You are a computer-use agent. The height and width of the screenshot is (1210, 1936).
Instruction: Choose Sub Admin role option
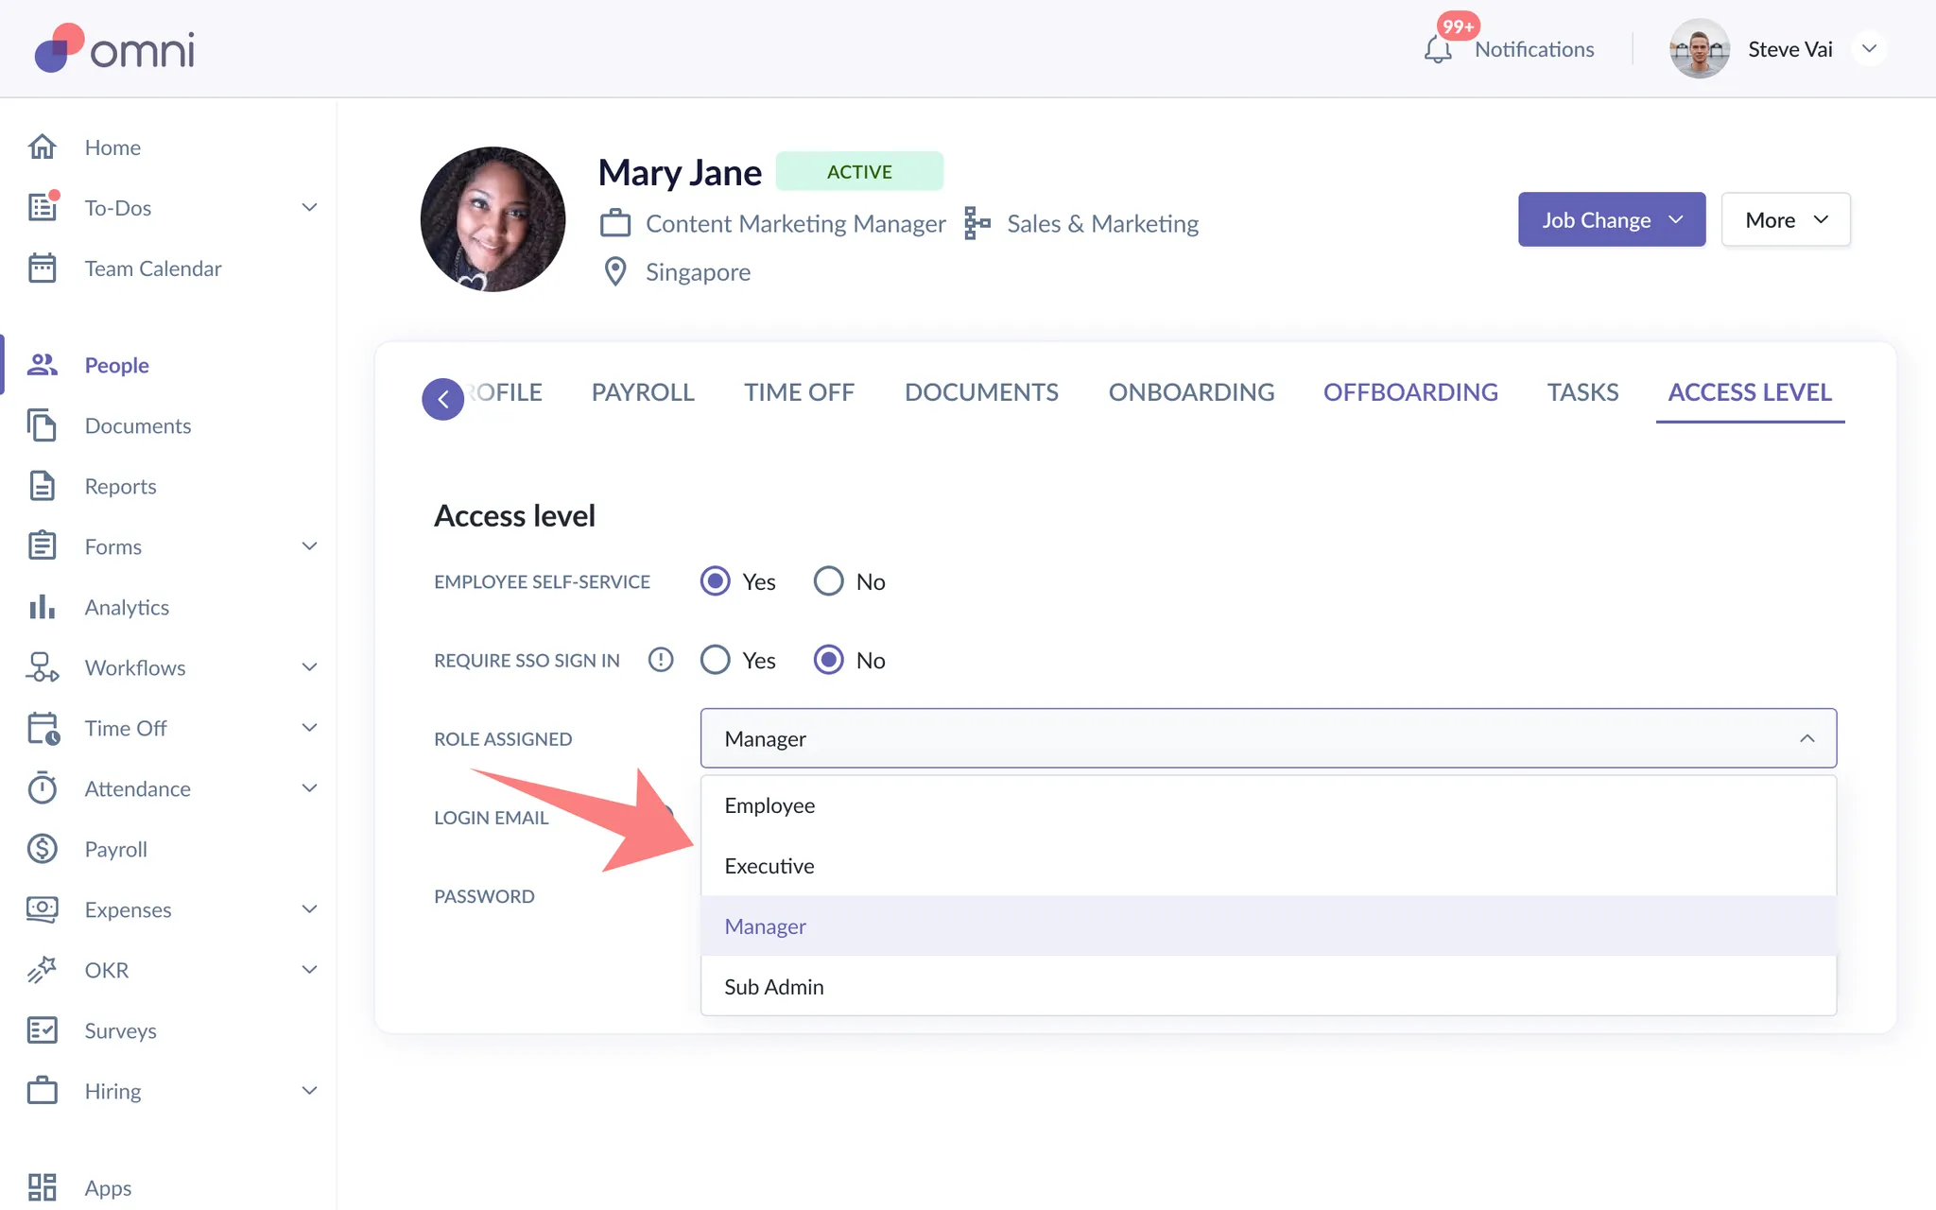[774, 987]
